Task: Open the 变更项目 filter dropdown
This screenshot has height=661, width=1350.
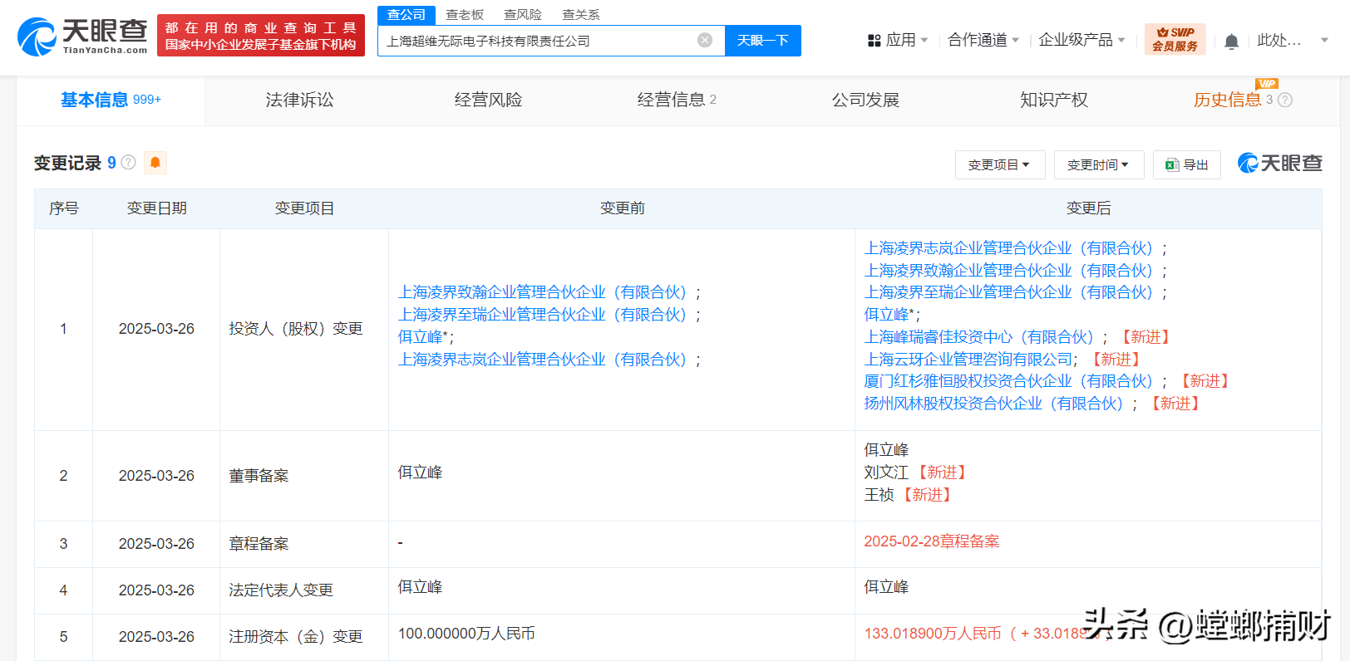Action: point(999,164)
